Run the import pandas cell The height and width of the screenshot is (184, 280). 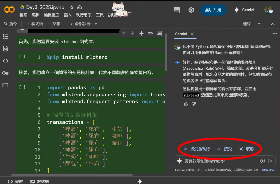point(22,87)
